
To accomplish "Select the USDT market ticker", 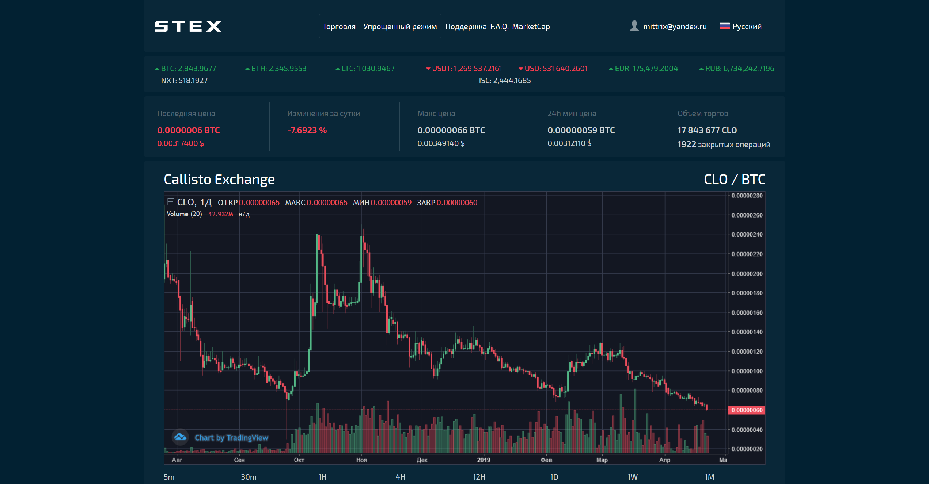I will pos(464,69).
